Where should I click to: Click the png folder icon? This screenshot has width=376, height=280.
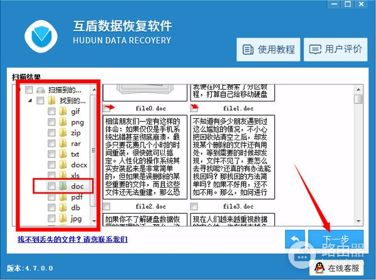(63, 122)
